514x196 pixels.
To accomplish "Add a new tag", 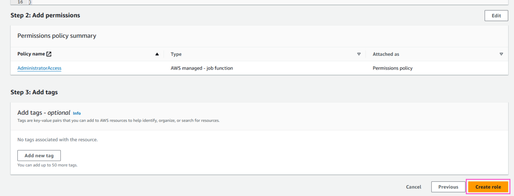I will click(x=39, y=155).
